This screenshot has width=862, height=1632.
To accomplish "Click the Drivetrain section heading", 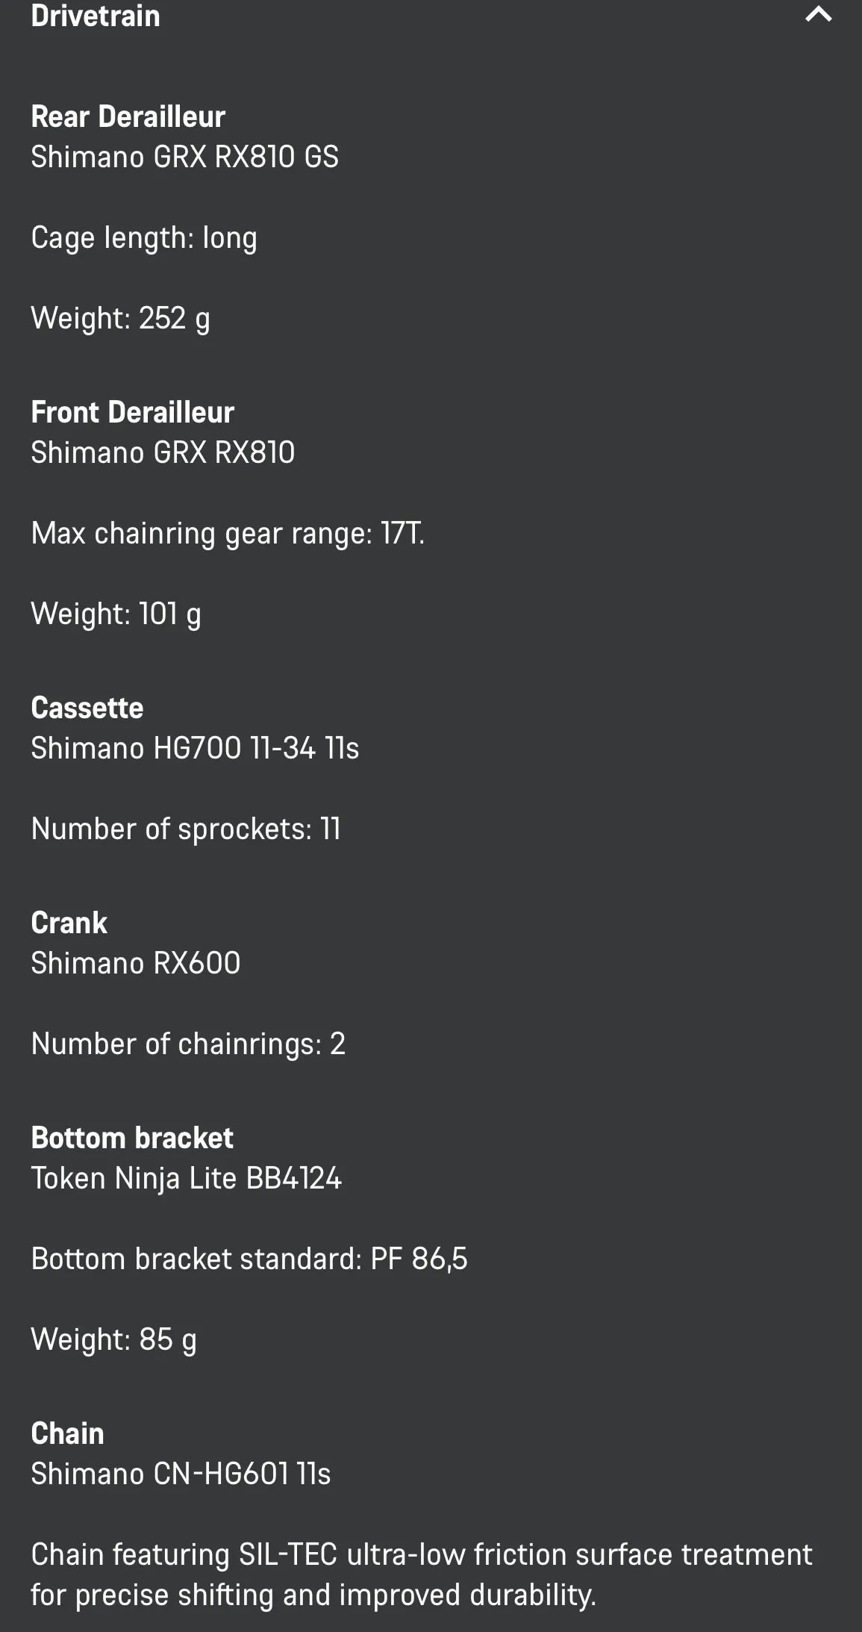I will [x=96, y=16].
